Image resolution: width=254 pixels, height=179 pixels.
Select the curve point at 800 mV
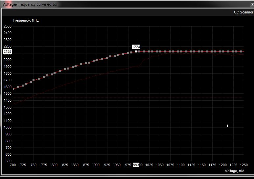click(55, 73)
